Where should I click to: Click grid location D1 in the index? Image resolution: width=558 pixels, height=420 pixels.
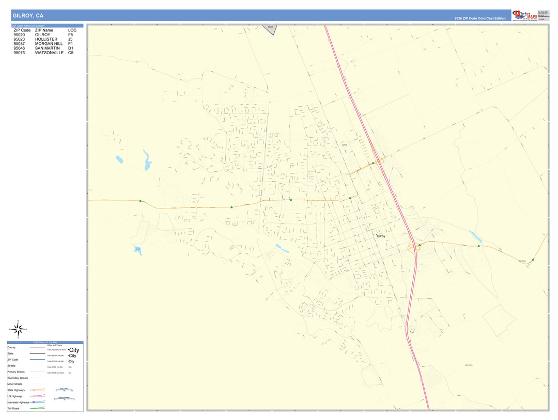point(70,49)
